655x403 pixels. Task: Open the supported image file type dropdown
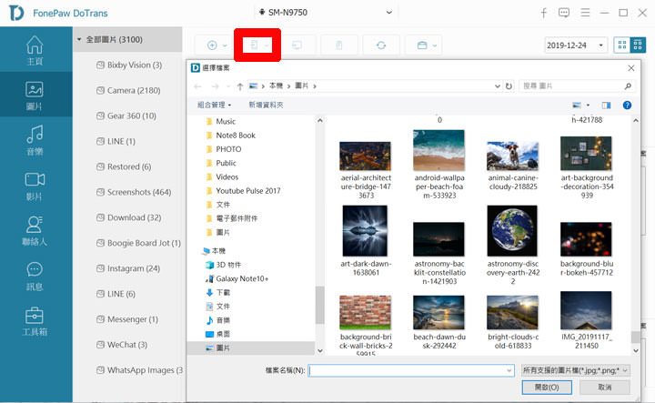click(x=574, y=370)
